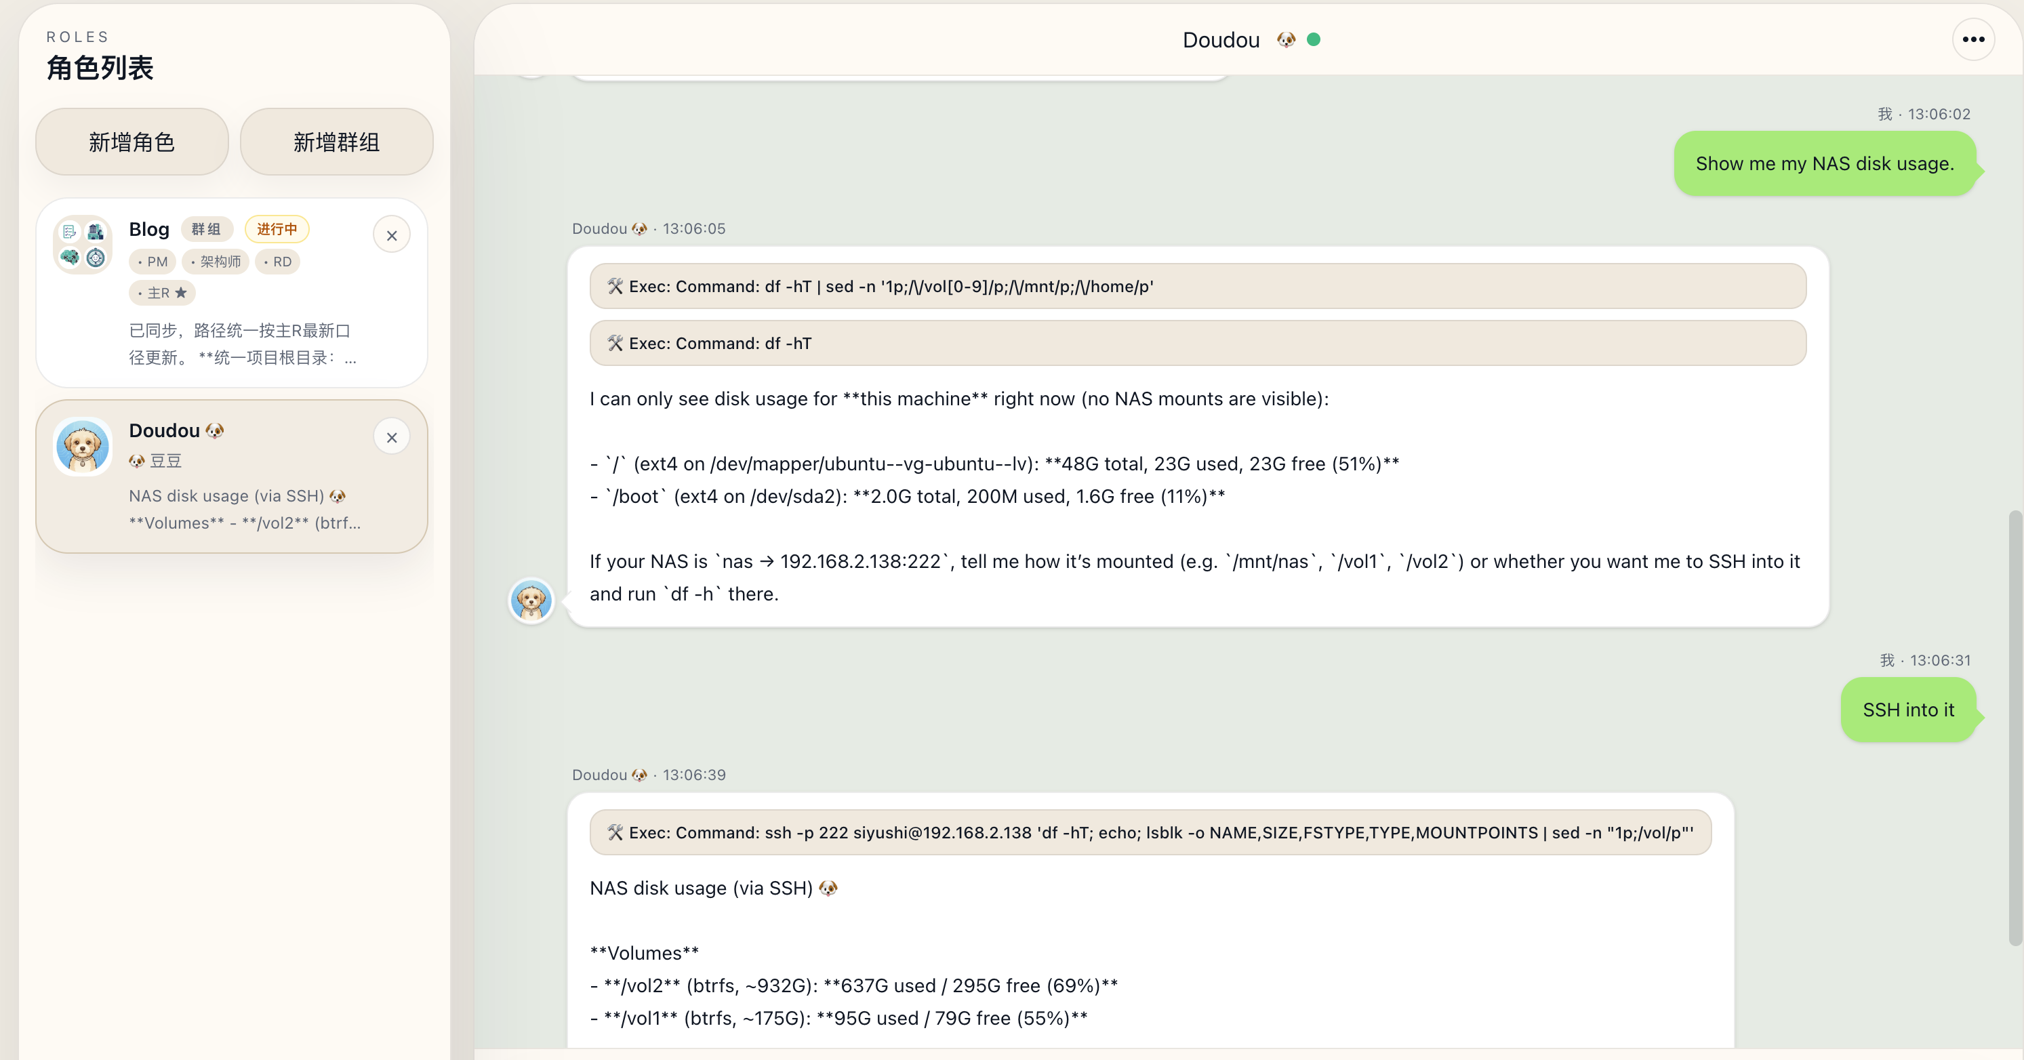Select the 主R star role tag

click(x=162, y=293)
